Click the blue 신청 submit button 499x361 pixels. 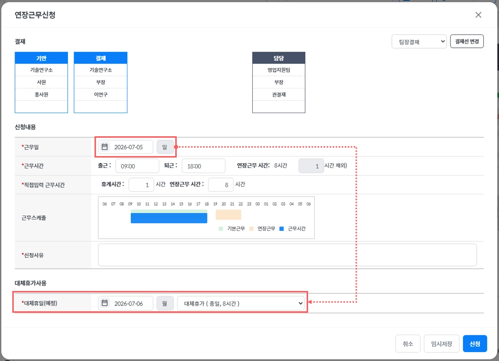coord(475,344)
